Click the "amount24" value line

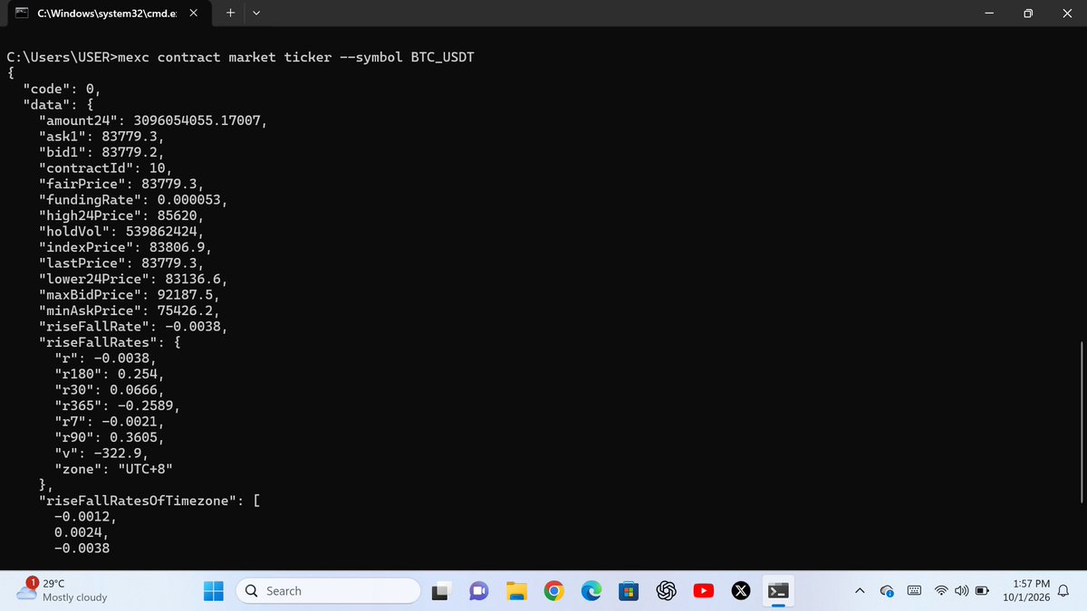(x=152, y=120)
